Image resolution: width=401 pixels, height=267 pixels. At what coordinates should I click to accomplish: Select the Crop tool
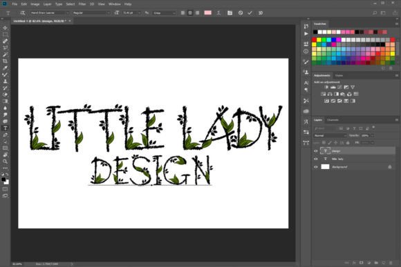tap(5, 61)
